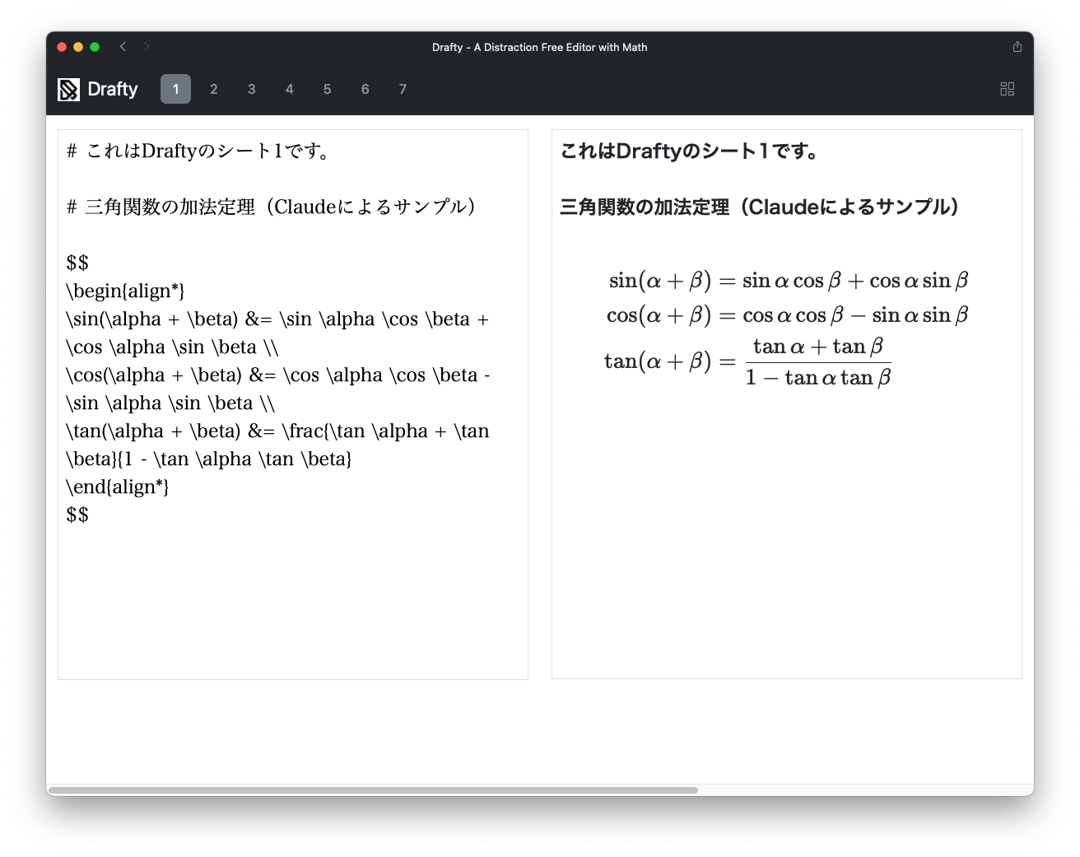Open sheet tab 7
This screenshot has height=857, width=1080.
(x=403, y=89)
